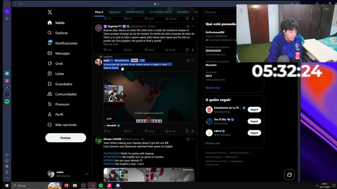
Task: Bookmark the matt post
Action: point(187,131)
